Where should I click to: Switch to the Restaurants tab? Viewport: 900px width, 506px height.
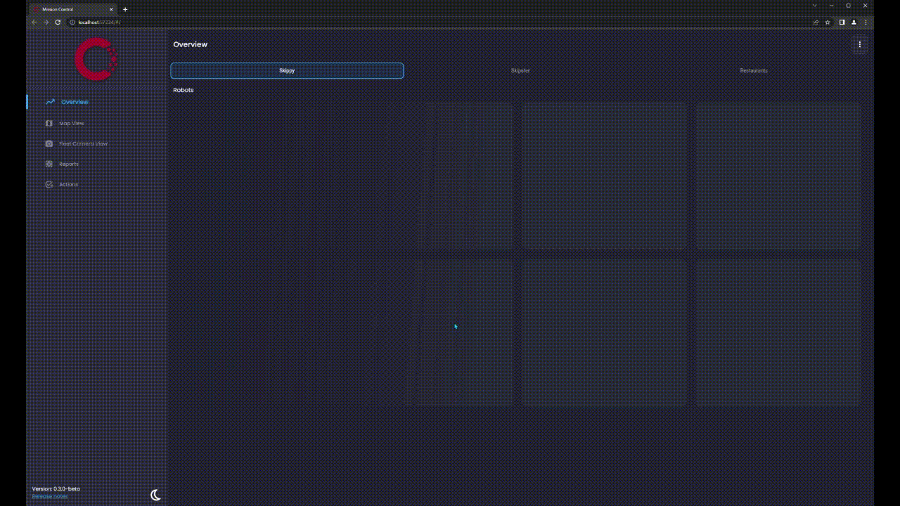(x=754, y=70)
